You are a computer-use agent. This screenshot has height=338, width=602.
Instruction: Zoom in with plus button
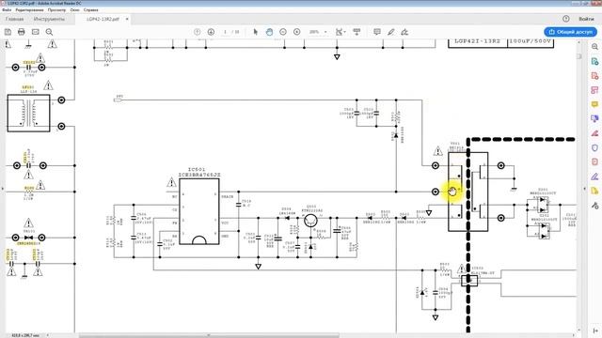pyautogui.click(x=297, y=32)
